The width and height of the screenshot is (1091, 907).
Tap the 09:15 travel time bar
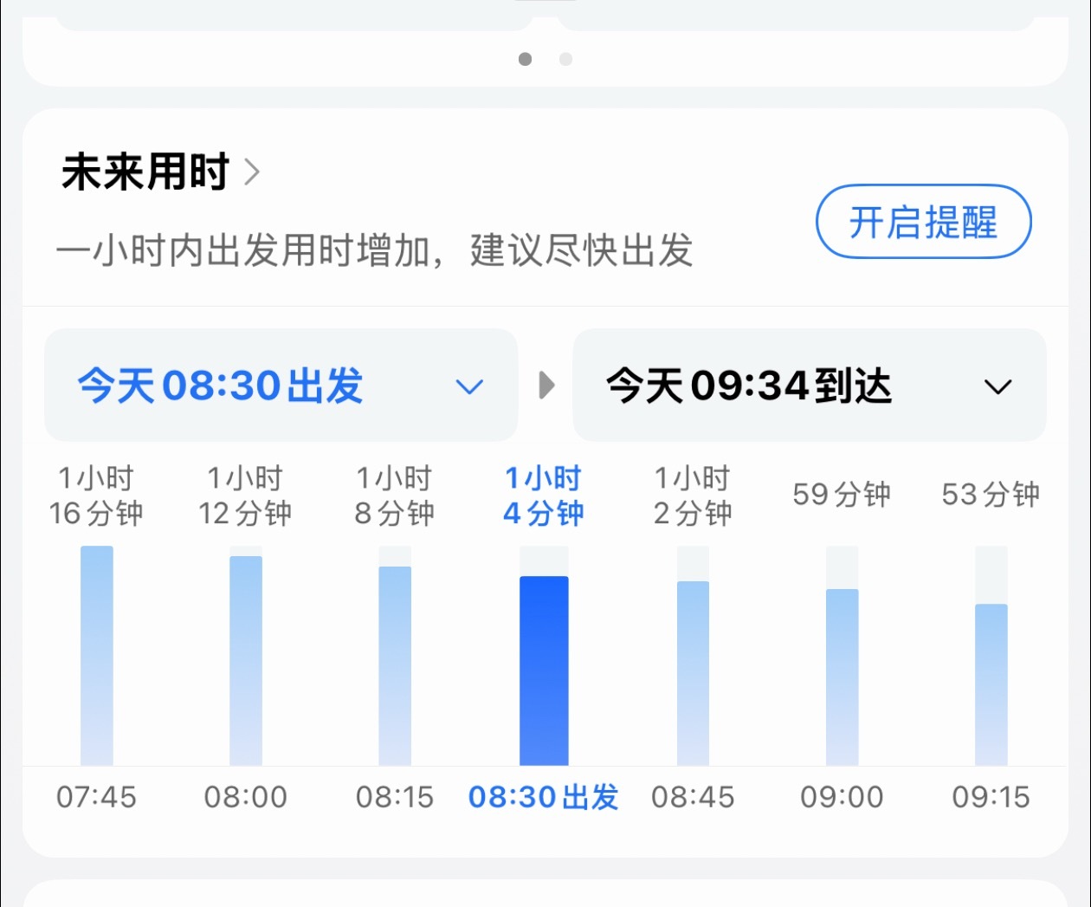coord(991,684)
